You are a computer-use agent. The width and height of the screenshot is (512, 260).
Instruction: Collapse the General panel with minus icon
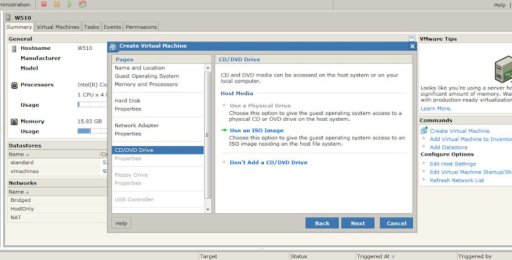pyautogui.click(x=412, y=38)
